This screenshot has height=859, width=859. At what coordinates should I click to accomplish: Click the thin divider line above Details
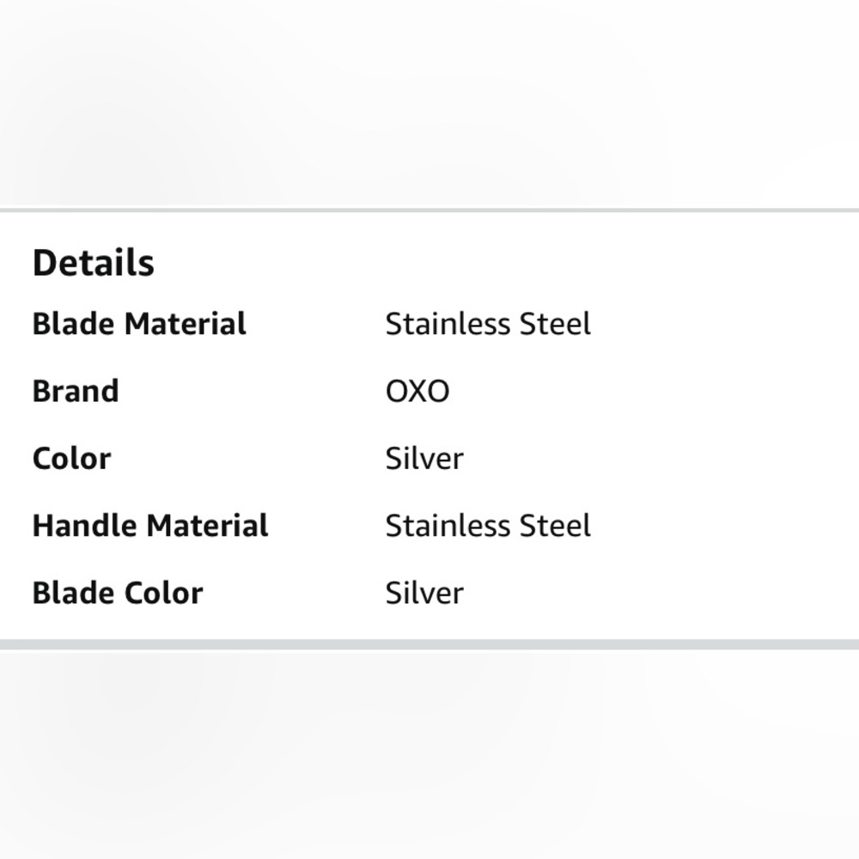point(429,210)
